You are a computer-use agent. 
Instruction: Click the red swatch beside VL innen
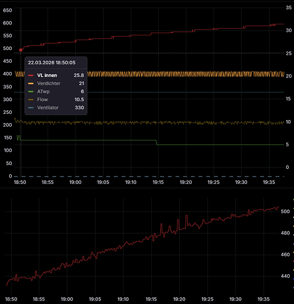click(x=30, y=76)
